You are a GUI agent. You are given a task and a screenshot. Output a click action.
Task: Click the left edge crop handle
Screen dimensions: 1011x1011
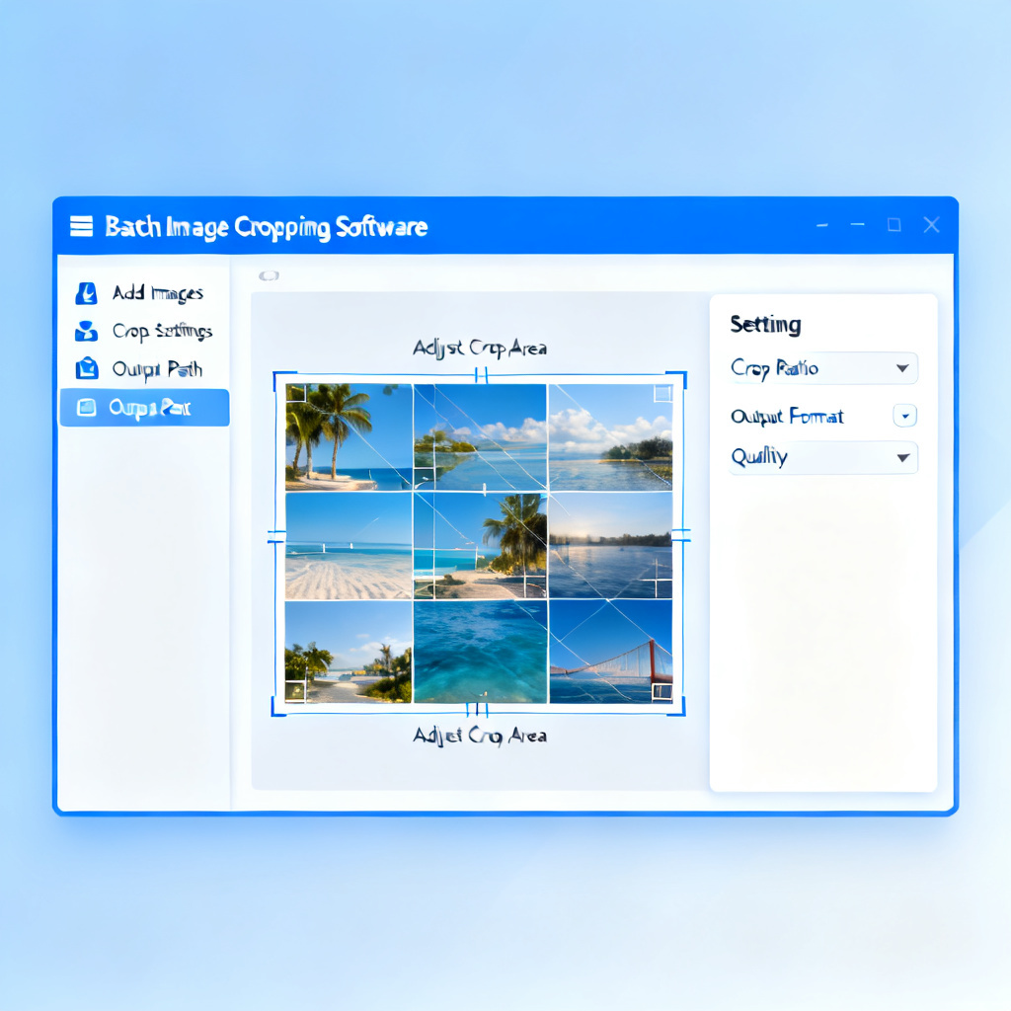(276, 536)
